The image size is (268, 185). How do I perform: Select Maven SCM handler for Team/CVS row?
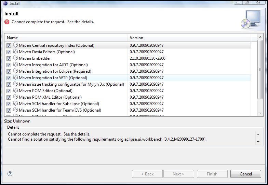(x=60, y=110)
